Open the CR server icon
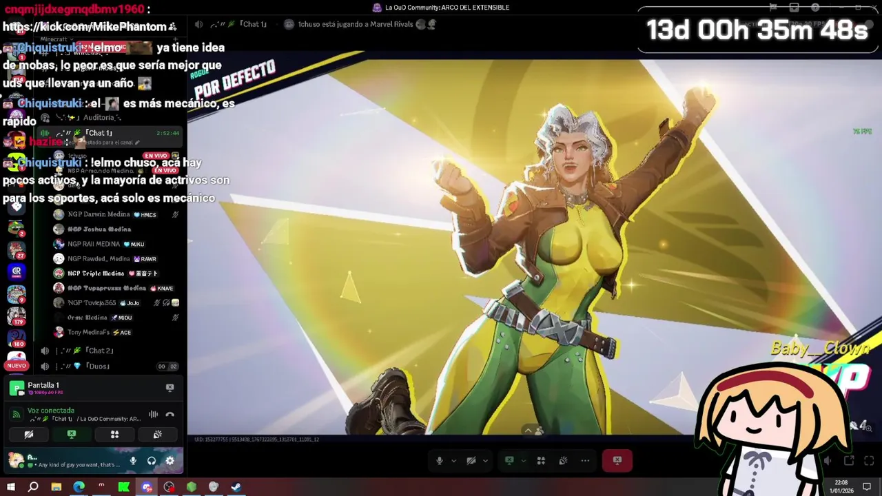 point(16,271)
